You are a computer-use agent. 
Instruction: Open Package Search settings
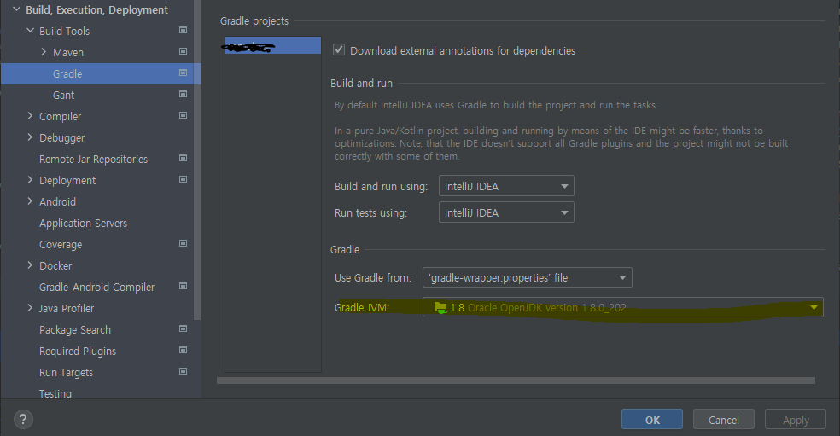point(75,330)
